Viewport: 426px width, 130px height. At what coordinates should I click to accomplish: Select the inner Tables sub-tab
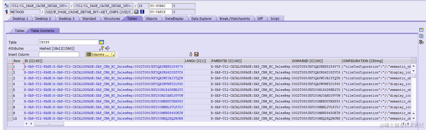coord(19,31)
